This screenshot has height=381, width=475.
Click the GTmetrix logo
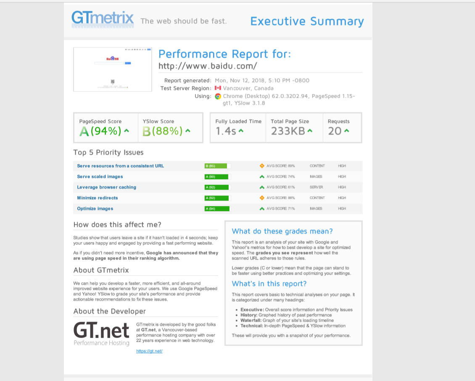point(103,19)
